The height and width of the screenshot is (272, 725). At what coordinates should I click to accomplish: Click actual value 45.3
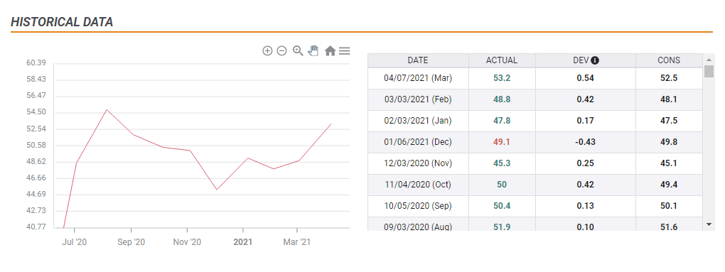click(502, 163)
